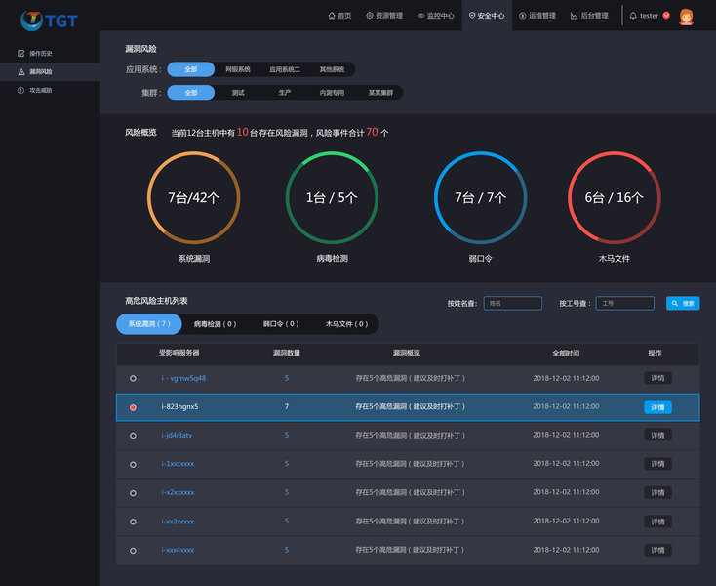Click the magnifier icon on 搜索 button

click(675, 303)
